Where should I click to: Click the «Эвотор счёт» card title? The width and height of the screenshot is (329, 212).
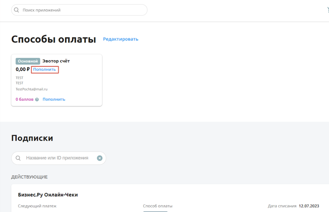56,61
